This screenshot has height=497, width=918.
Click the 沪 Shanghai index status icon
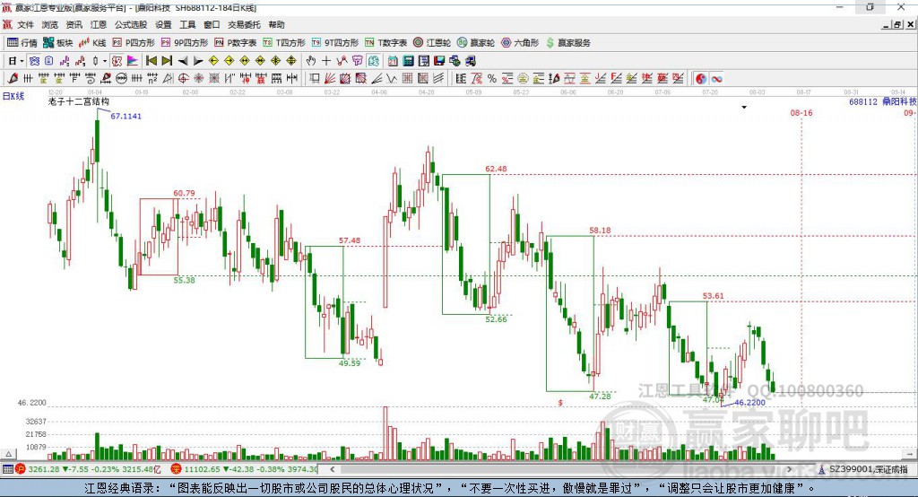pyautogui.click(x=21, y=469)
